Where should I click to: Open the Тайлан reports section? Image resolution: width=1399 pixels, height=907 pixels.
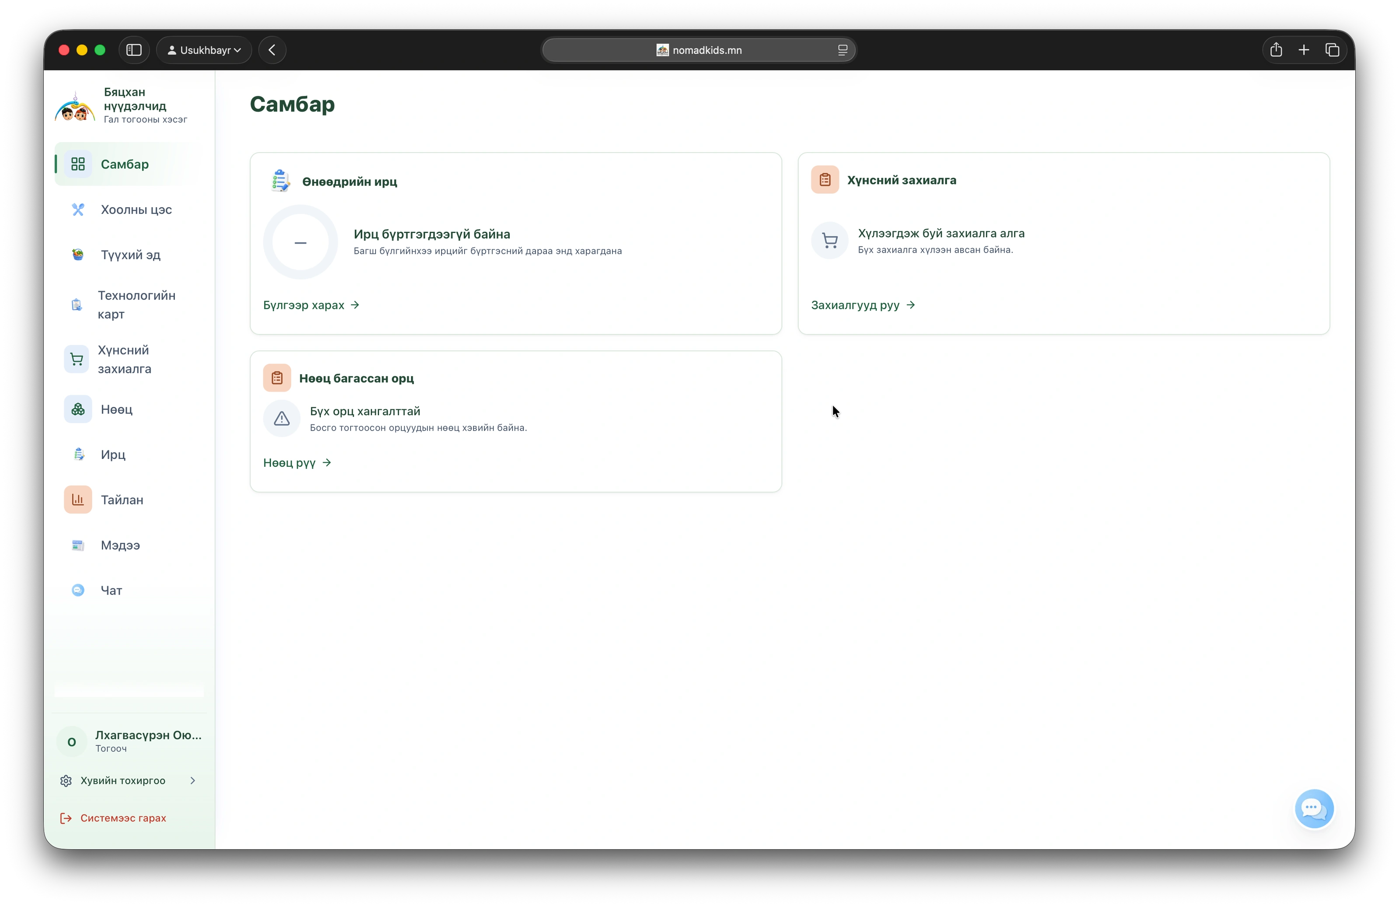click(x=129, y=500)
